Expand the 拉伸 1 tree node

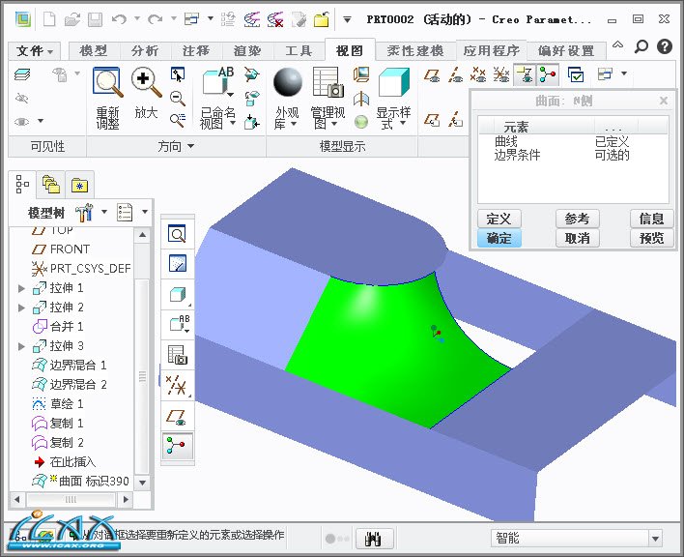pyautogui.click(x=22, y=288)
